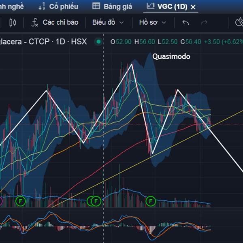The image size is (243, 243).
Task: Click the undo arrow icon
Action: coord(185,23)
